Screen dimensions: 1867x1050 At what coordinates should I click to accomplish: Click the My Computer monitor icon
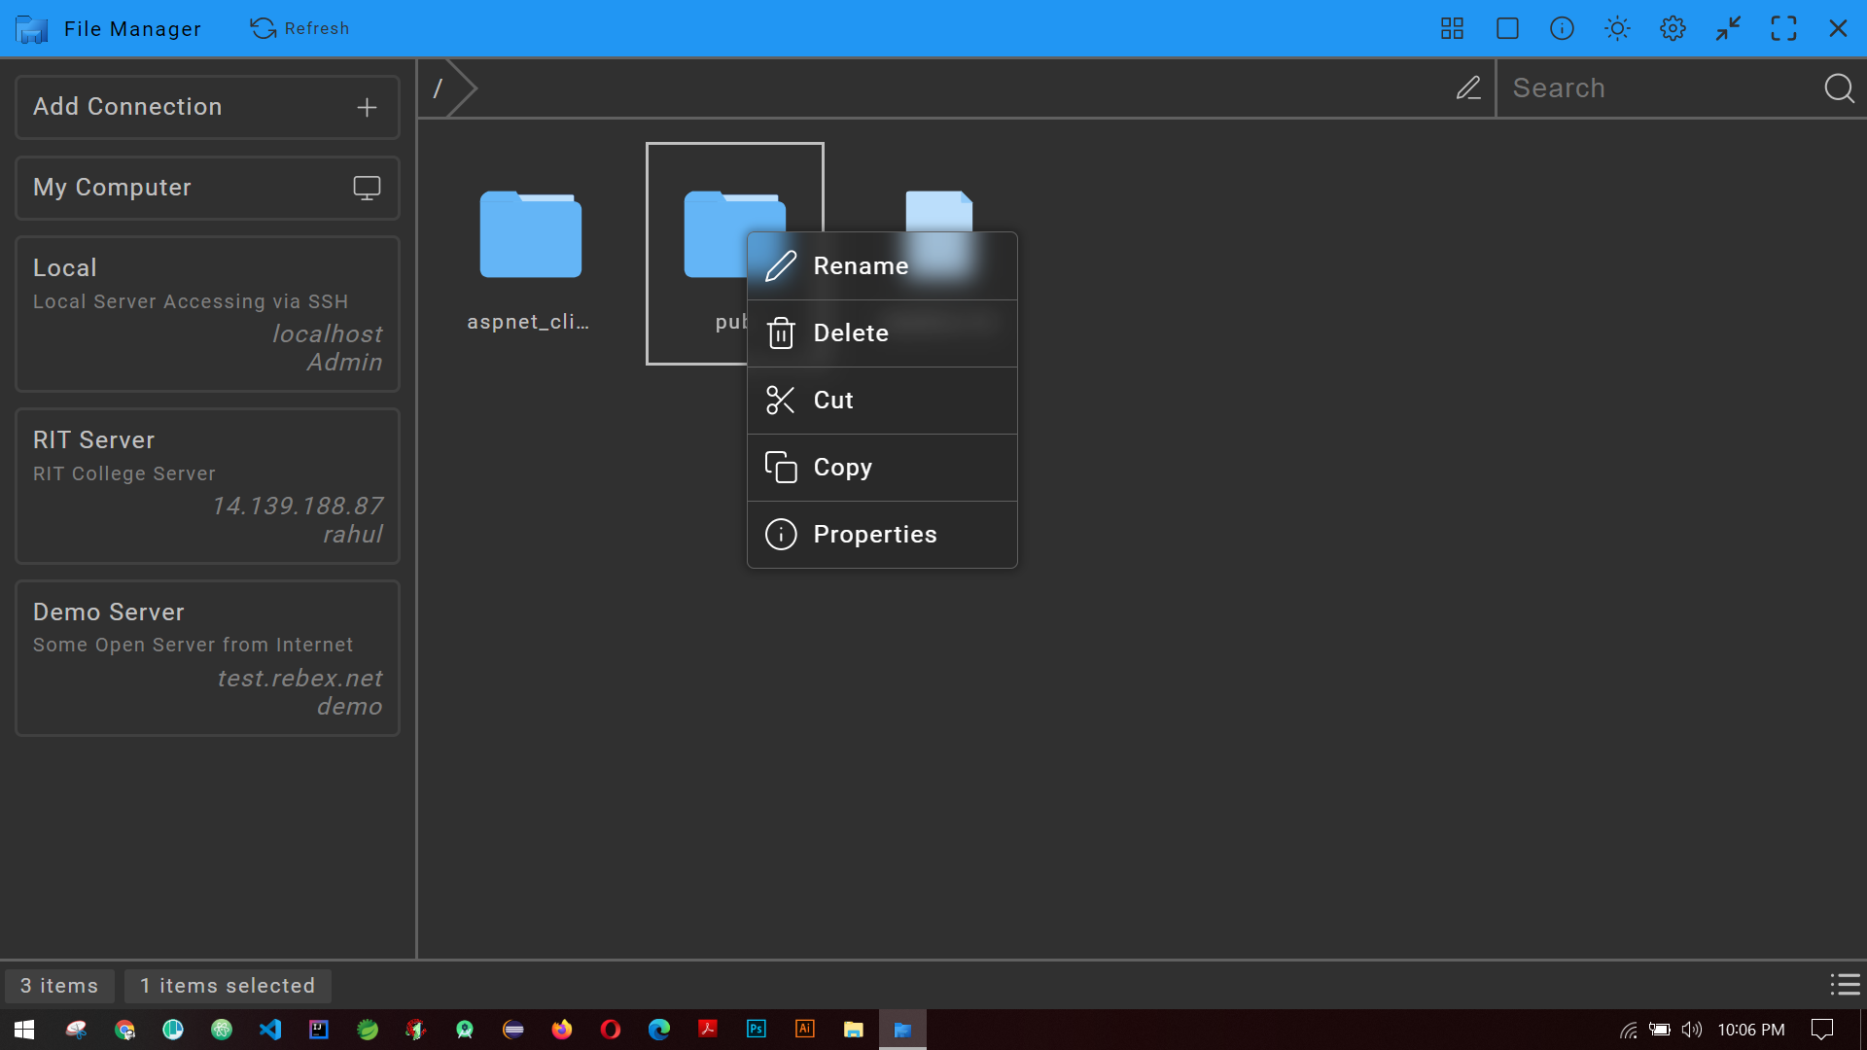[367, 188]
